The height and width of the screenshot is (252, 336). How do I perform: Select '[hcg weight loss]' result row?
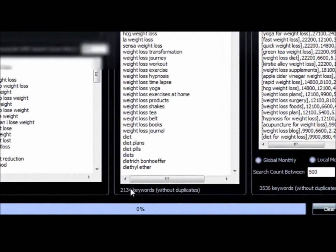[299, 88]
